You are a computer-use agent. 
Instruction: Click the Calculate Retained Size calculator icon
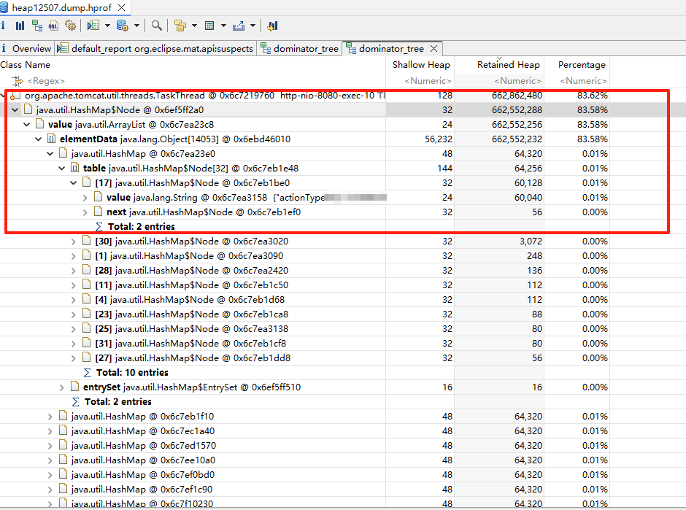[209, 26]
